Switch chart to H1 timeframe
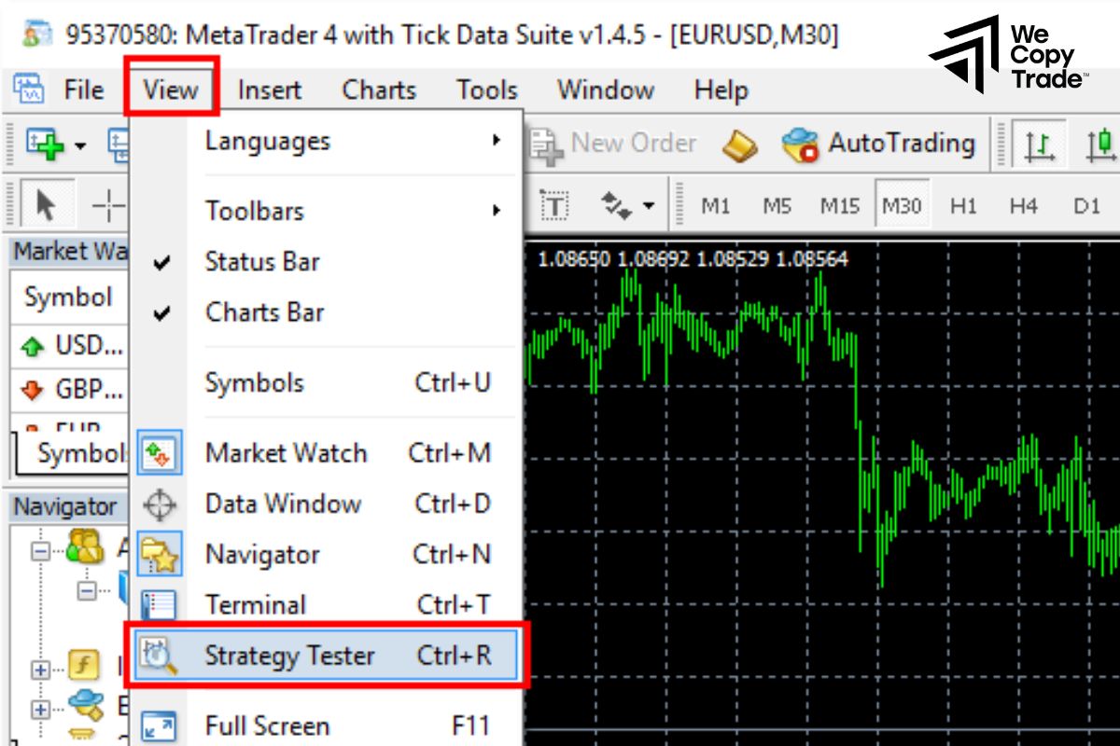The height and width of the screenshot is (746, 1120). 964,206
